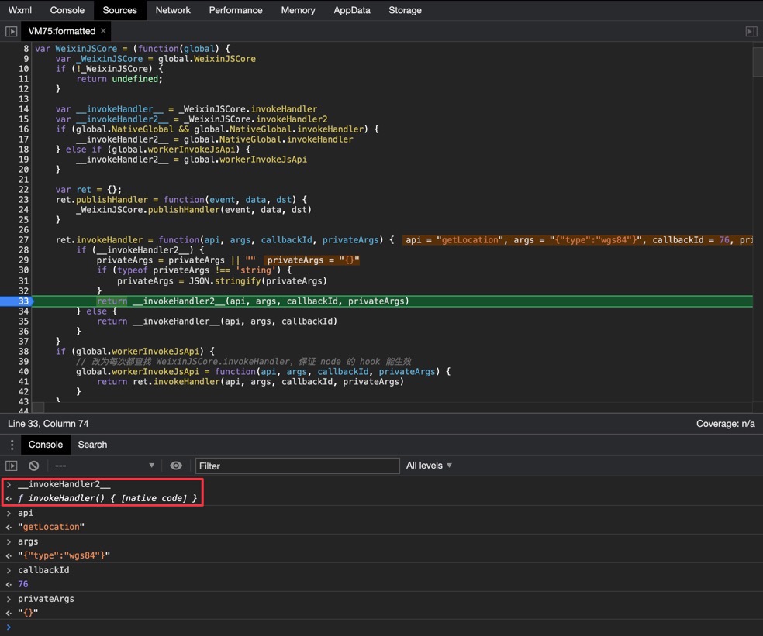Remove the breakpoint on line 33
The width and height of the screenshot is (763, 636).
(23, 301)
